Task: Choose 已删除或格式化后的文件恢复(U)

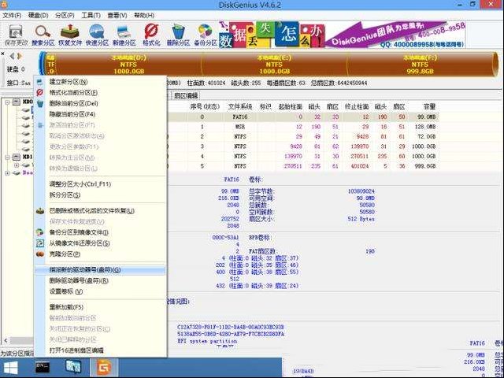Action: (x=100, y=211)
